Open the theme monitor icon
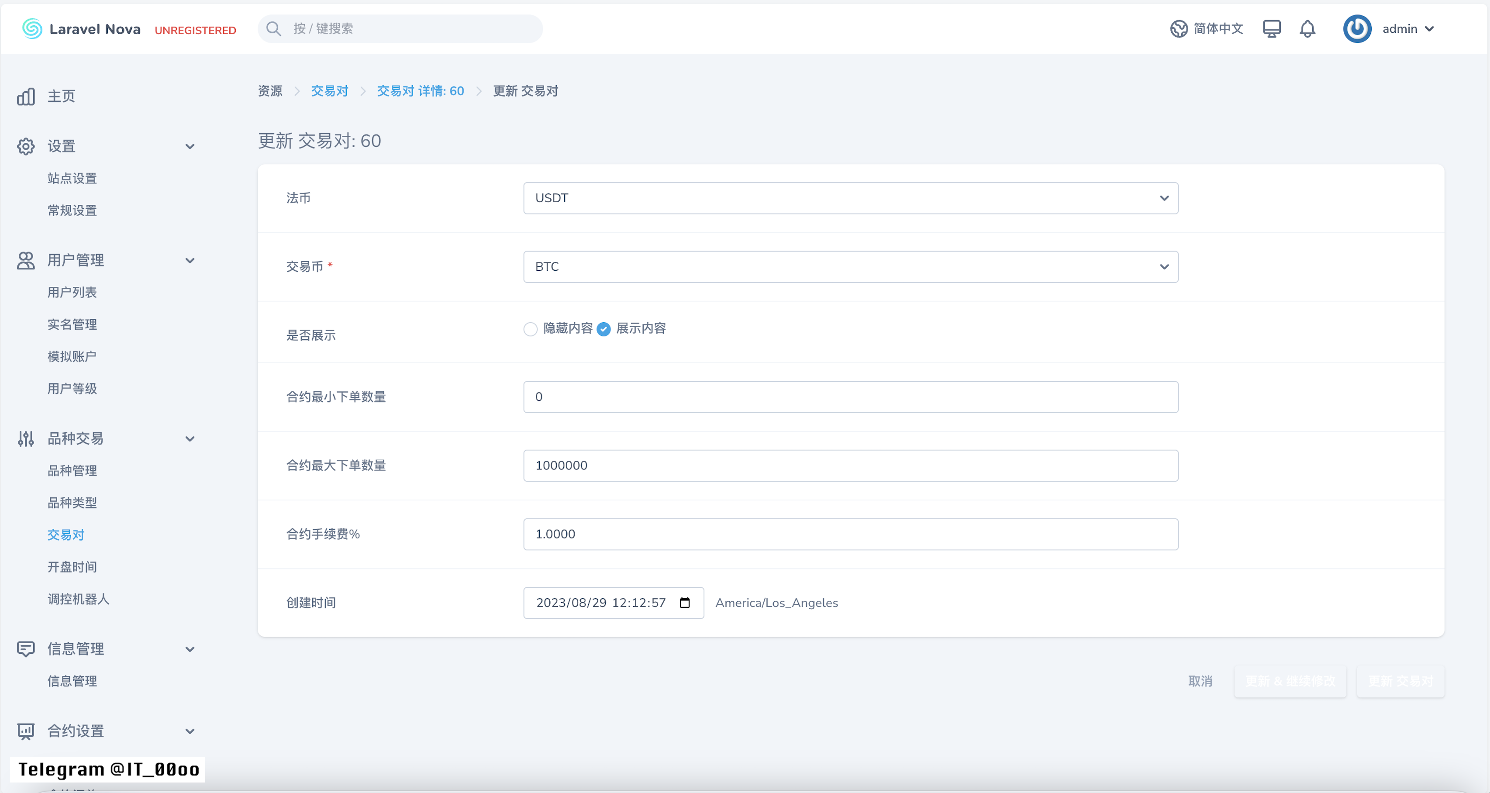Image resolution: width=1490 pixels, height=793 pixels. 1271,29
